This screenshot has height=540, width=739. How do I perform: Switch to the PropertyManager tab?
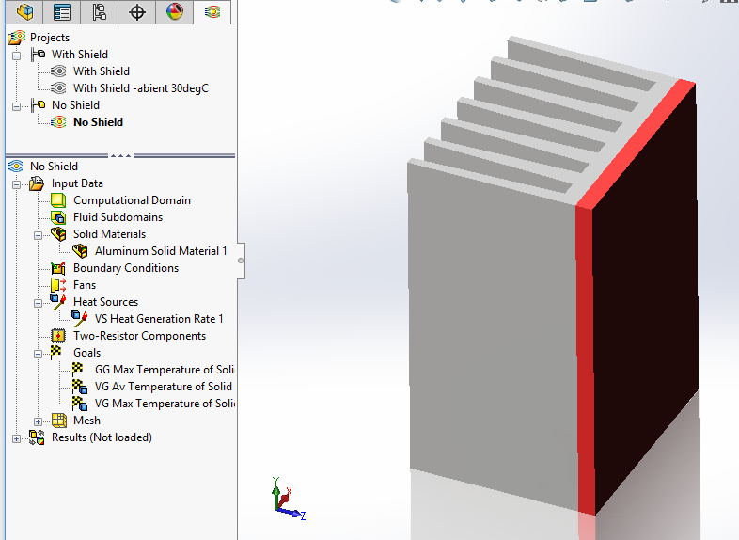click(62, 12)
